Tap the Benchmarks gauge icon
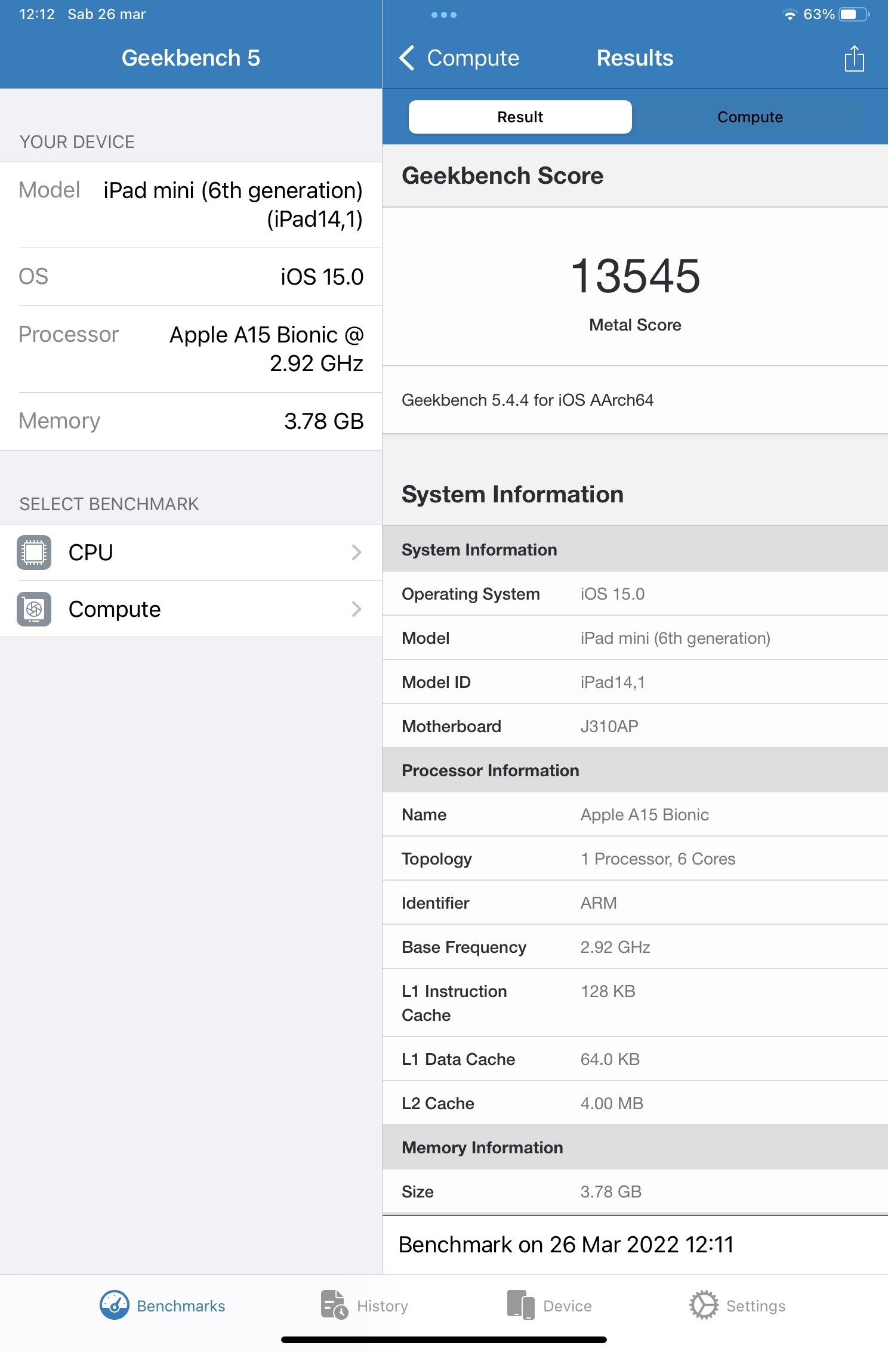The image size is (888, 1352). (x=114, y=1305)
